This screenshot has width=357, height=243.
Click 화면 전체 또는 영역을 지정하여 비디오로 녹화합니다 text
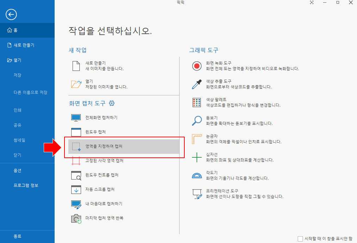tap(252, 69)
